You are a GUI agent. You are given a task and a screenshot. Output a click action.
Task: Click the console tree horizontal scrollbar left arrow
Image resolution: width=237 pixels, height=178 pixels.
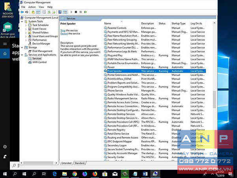coord(21,163)
